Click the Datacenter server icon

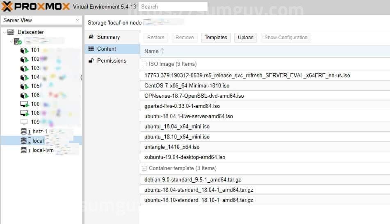click(x=11, y=32)
